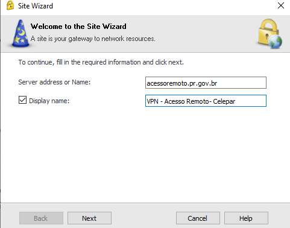Viewport: 290px width, 228px height.
Task: Open Help for the wizard
Action: pos(246,218)
